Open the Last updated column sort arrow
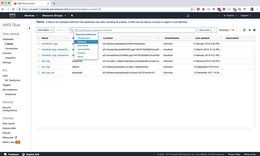The width and height of the screenshot is (260, 156). click(220, 38)
